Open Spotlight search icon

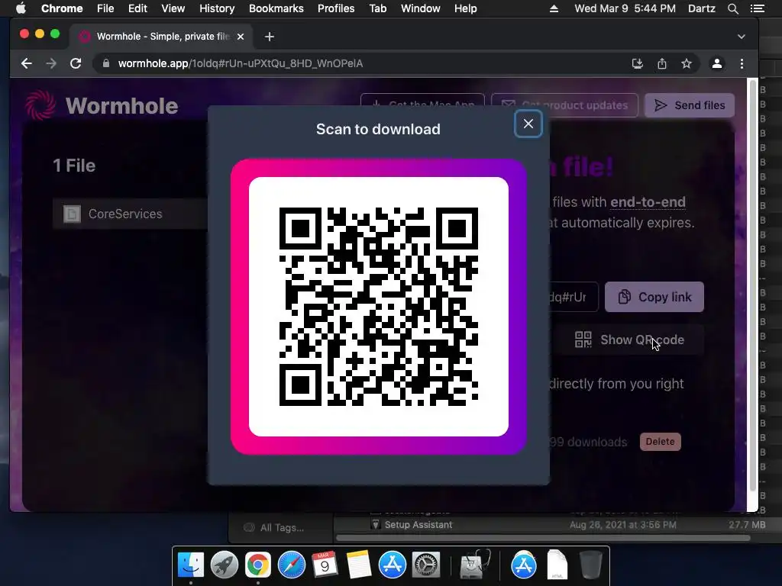pyautogui.click(x=732, y=8)
